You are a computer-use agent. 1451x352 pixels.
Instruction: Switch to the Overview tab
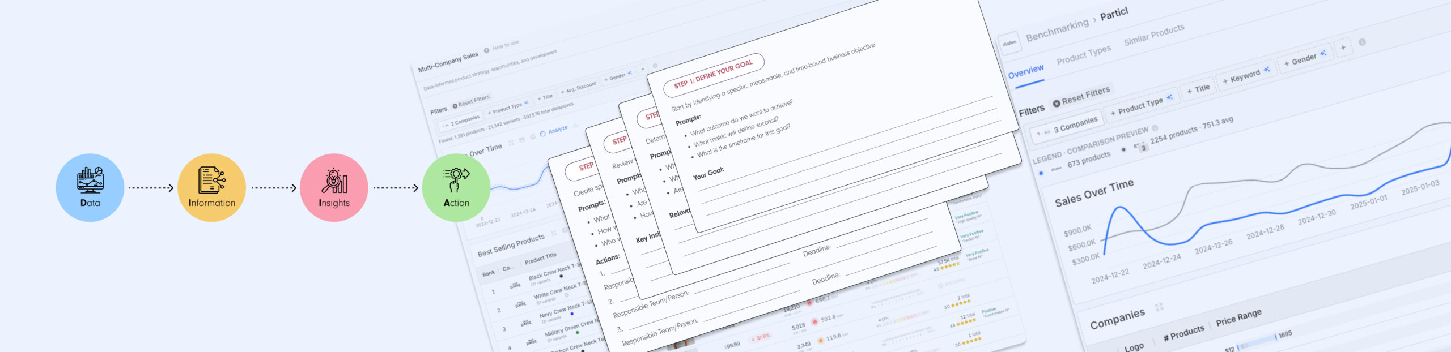(x=1026, y=71)
